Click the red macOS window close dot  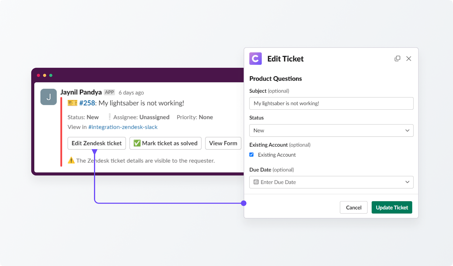[39, 75]
